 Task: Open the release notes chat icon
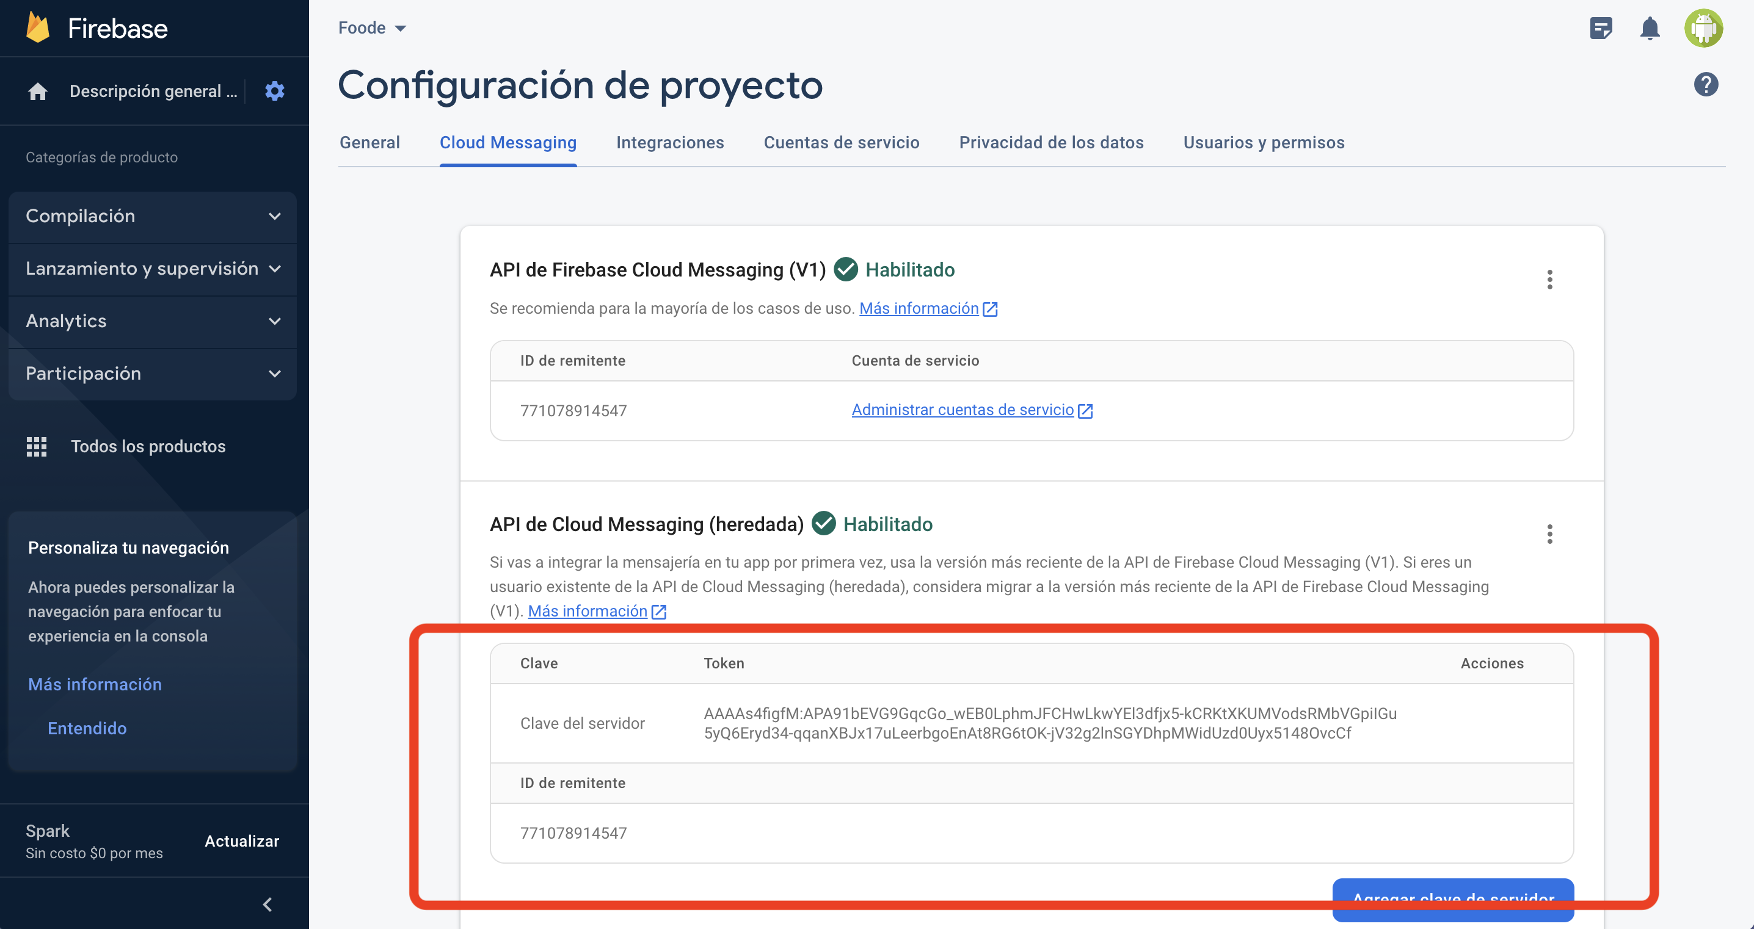coord(1601,28)
